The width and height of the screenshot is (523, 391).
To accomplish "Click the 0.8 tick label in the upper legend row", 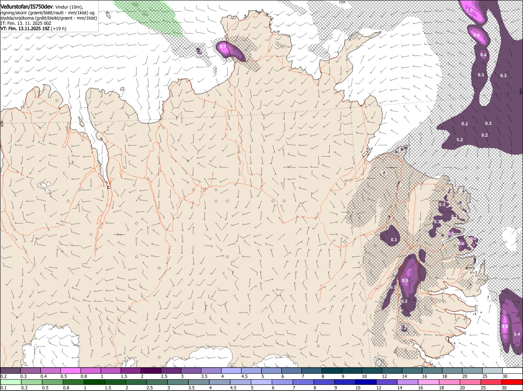I will [x=84, y=376].
